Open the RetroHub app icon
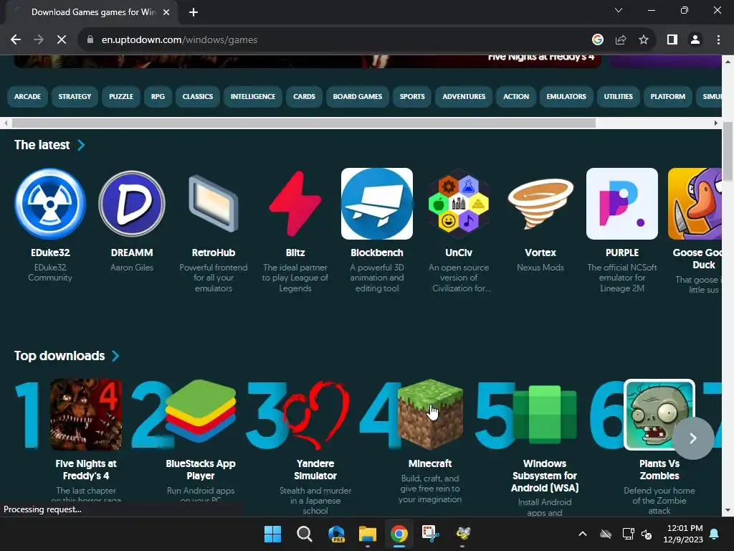The width and height of the screenshot is (734, 551). click(214, 204)
